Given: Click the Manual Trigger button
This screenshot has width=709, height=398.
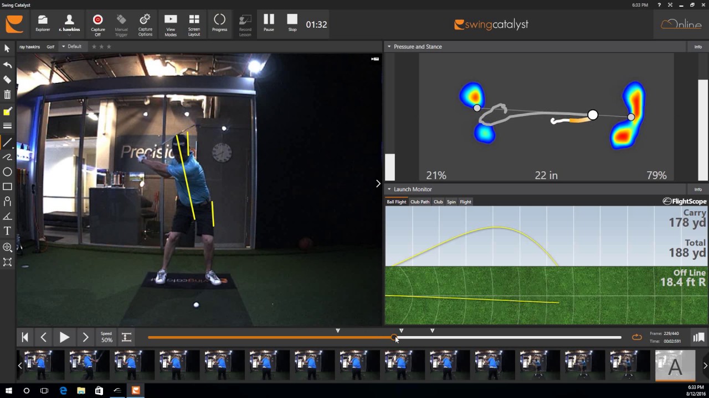Looking at the screenshot, I should pos(121,25).
